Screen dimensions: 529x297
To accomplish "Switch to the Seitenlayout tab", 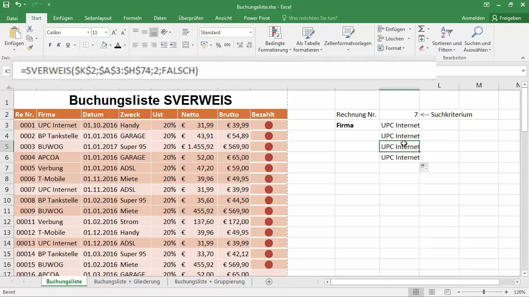I will tap(98, 18).
